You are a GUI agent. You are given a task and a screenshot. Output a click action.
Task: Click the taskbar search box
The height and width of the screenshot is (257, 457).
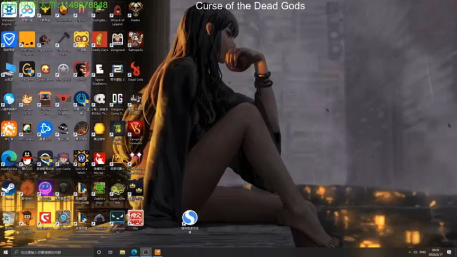[x=53, y=252]
